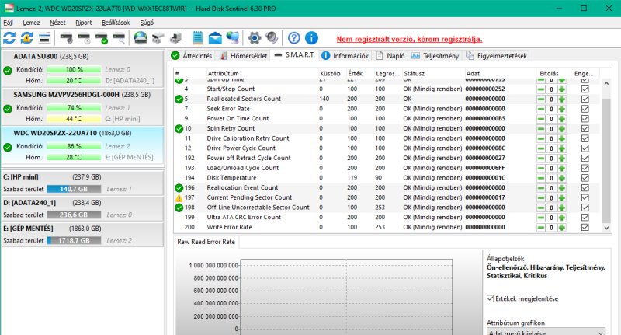Open the Fájl menu
Viewport: 621px width, 335px height.
click(9, 23)
